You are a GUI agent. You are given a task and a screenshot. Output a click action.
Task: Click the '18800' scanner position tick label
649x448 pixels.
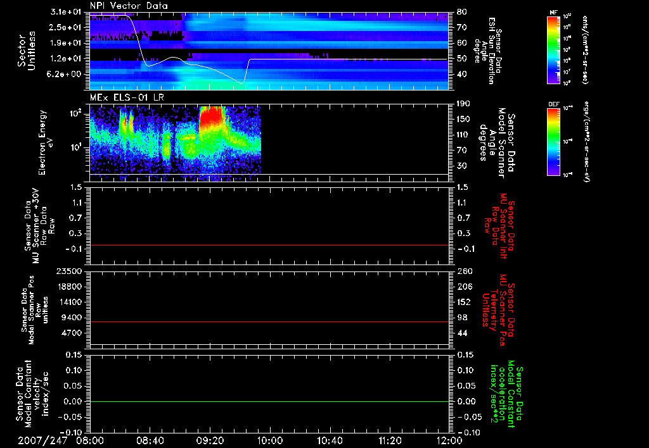[68, 287]
